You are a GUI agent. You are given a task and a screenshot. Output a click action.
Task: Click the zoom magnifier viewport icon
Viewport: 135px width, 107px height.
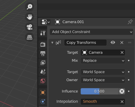point(29,7)
